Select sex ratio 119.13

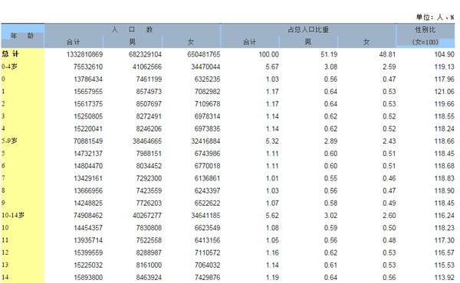pyautogui.click(x=444, y=67)
